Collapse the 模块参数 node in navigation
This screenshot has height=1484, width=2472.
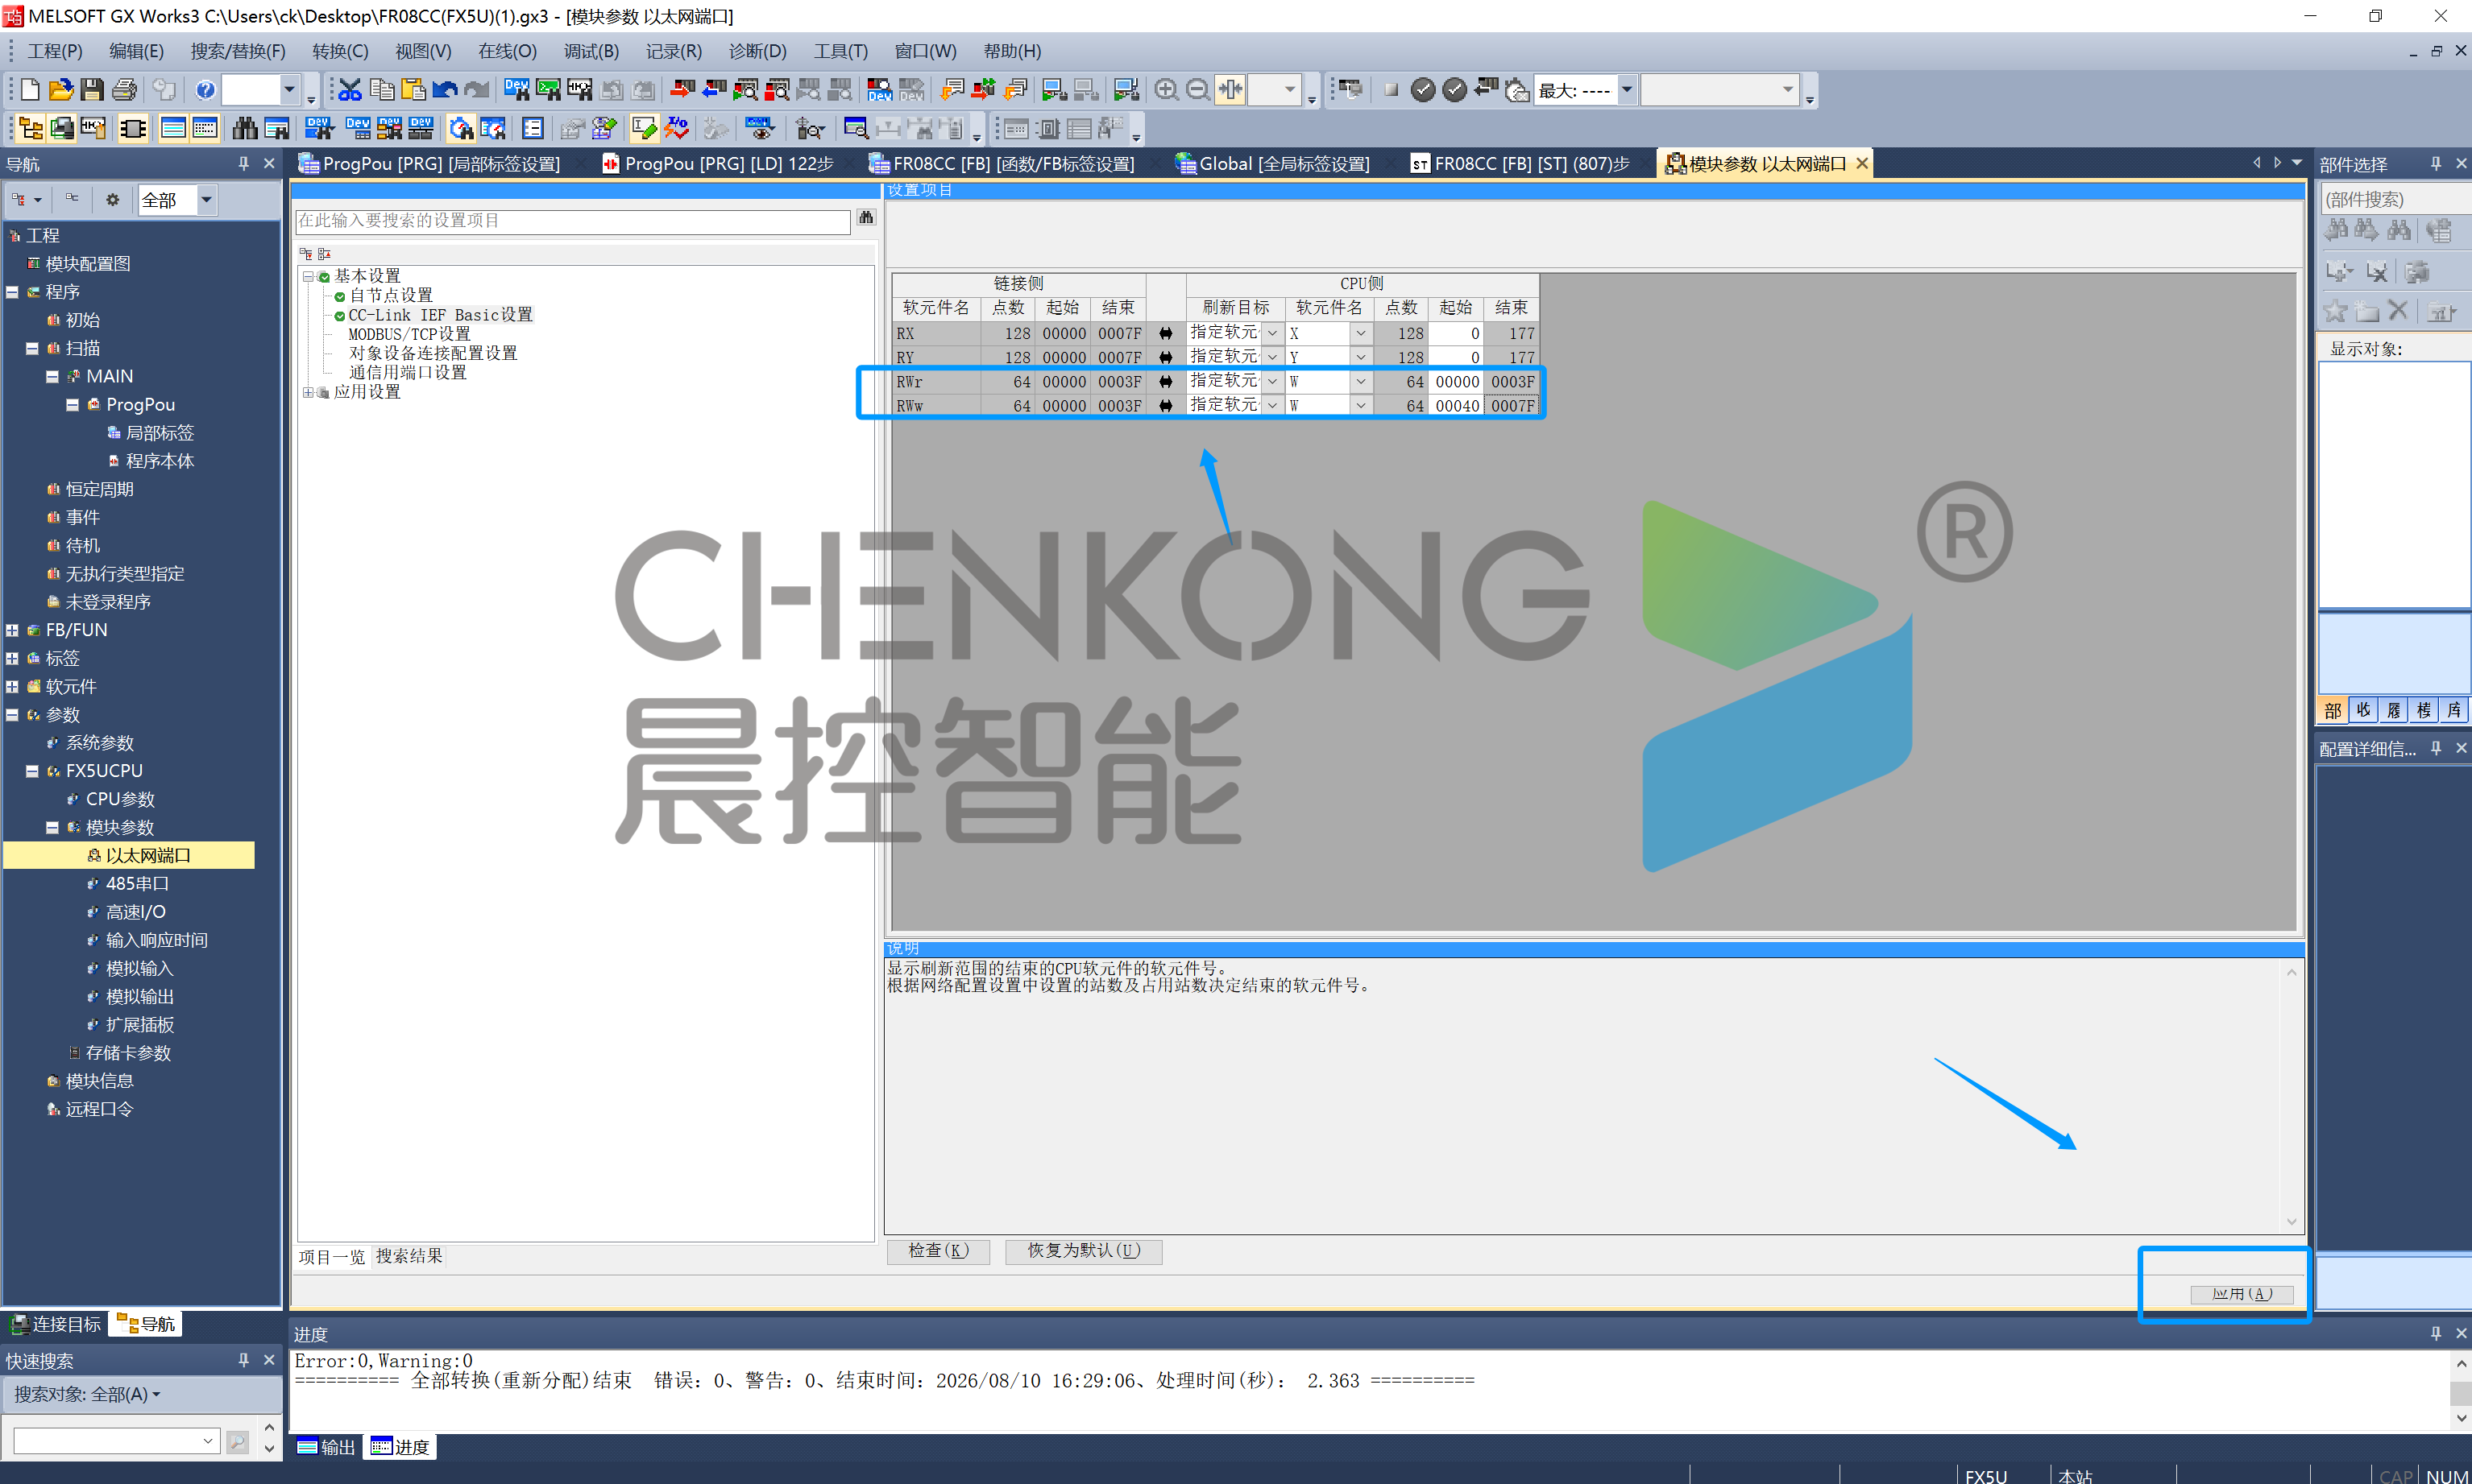[x=52, y=827]
